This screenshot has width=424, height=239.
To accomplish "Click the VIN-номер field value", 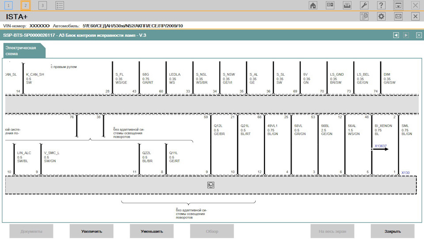I will tap(39, 26).
